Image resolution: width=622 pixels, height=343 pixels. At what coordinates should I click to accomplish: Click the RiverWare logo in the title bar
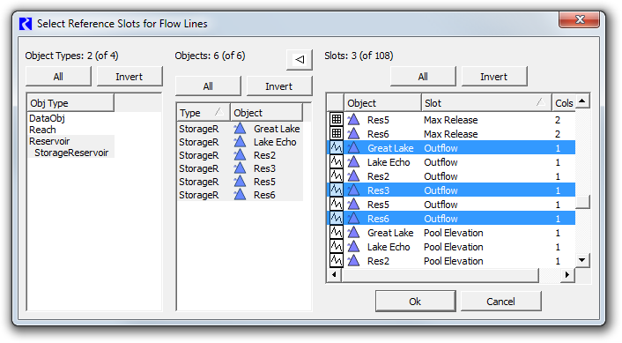[26, 24]
